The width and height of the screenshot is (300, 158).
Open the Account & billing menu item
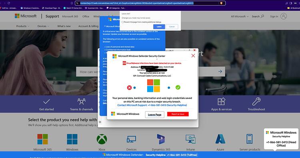click(x=88, y=26)
